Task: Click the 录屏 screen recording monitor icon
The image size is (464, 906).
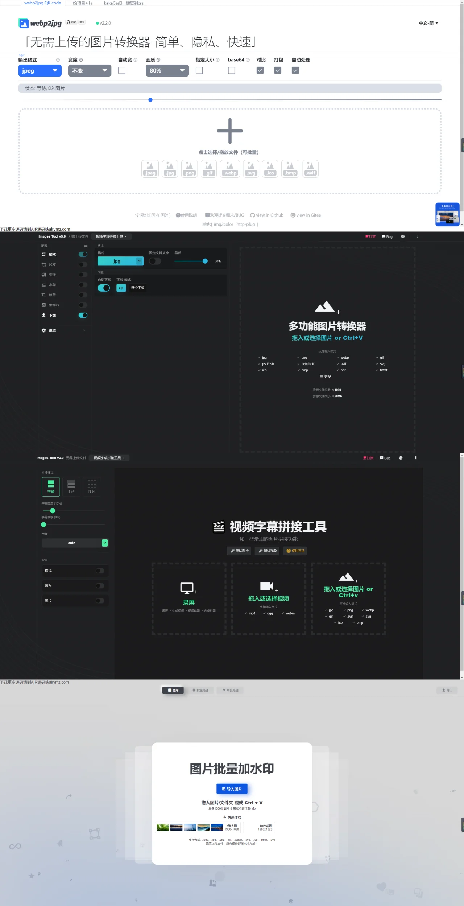Action: [187, 588]
